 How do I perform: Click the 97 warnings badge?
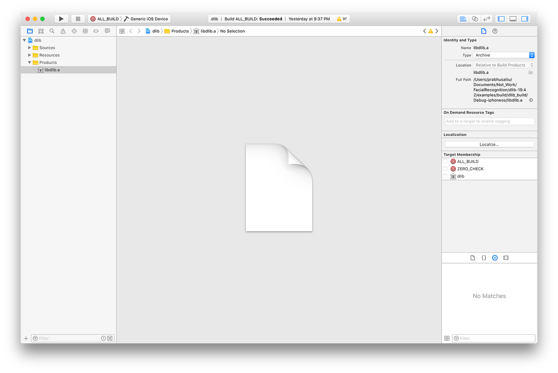click(x=342, y=18)
